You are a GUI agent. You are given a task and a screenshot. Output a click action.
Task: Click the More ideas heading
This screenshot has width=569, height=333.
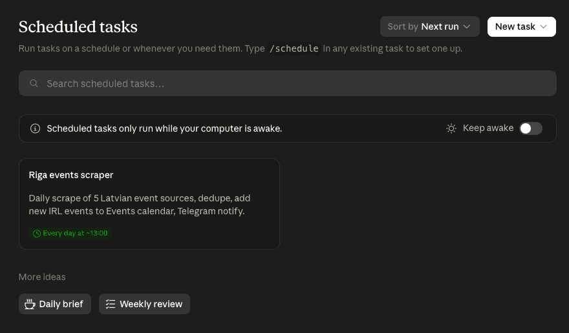click(x=42, y=277)
